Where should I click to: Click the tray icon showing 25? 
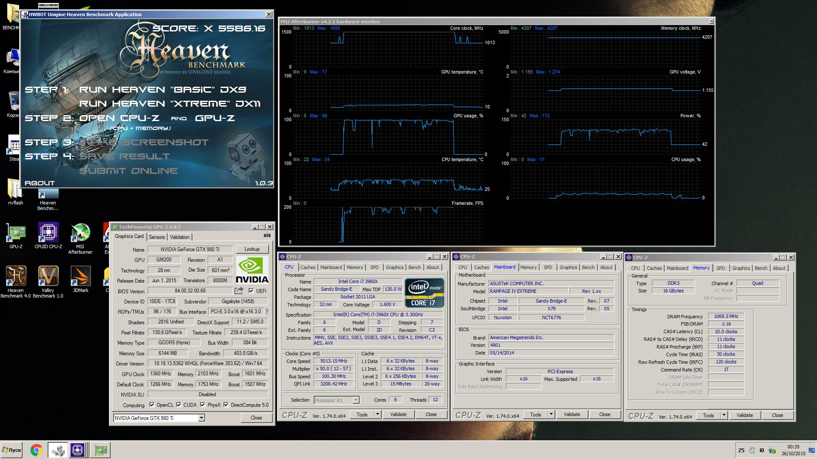click(741, 450)
